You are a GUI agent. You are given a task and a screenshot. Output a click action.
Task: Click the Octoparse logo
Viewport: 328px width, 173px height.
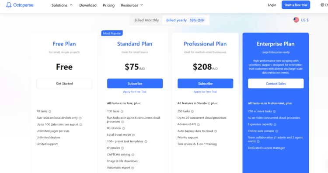pyautogui.click(x=20, y=5)
